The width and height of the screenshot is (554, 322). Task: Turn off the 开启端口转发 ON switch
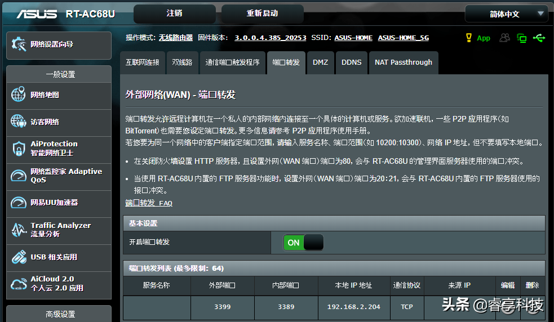[303, 243]
